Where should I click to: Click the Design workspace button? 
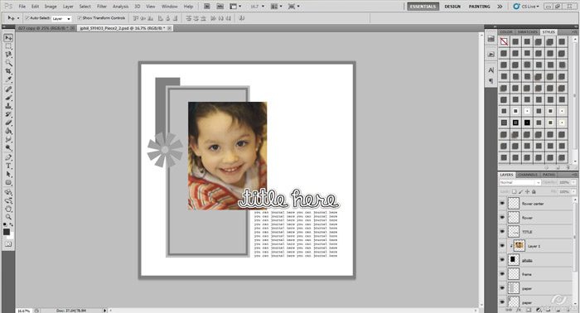coord(452,7)
